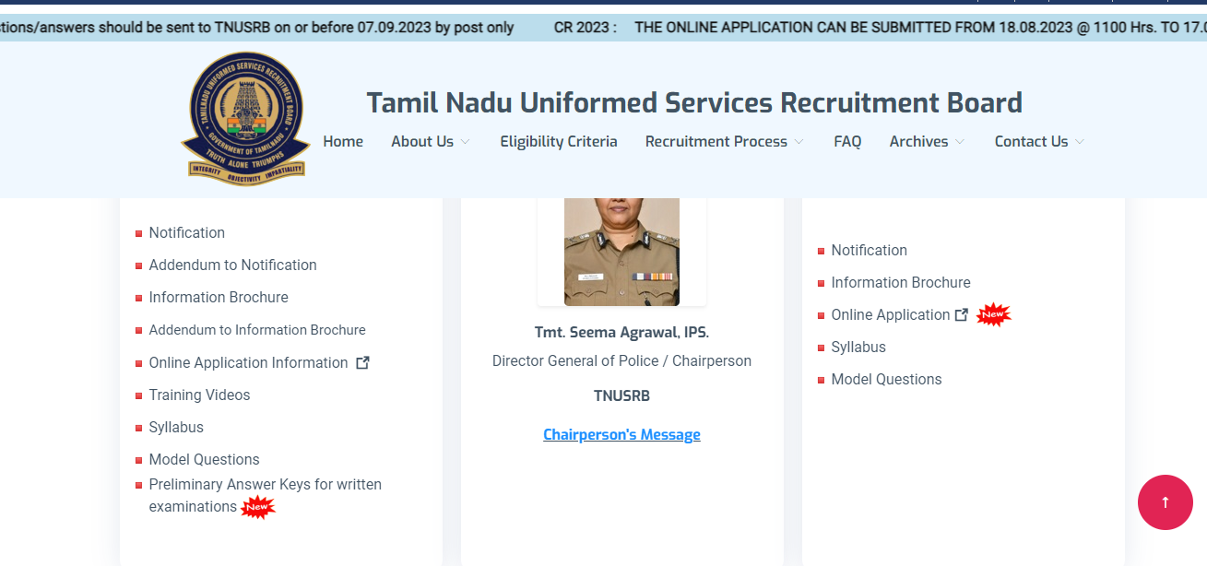Open Training Videos link
The height and width of the screenshot is (566, 1207).
(199, 395)
